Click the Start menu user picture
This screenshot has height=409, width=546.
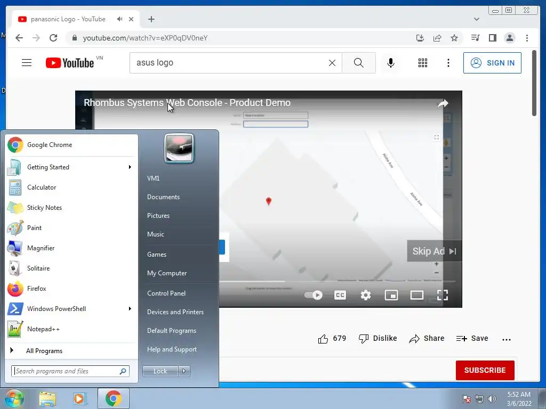[179, 148]
